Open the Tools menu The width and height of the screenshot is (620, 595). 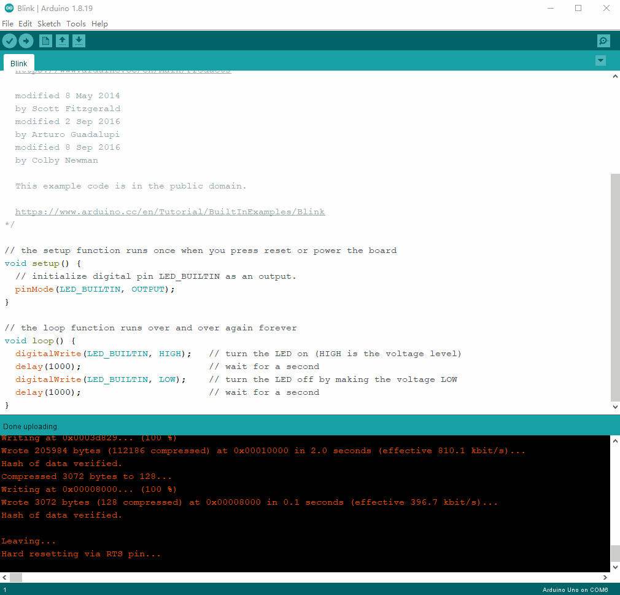pyautogui.click(x=76, y=24)
